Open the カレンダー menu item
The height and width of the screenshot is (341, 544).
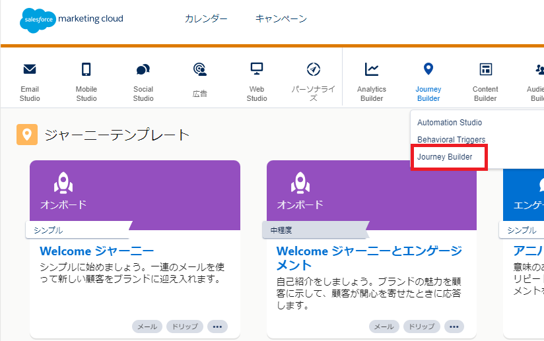(x=206, y=18)
